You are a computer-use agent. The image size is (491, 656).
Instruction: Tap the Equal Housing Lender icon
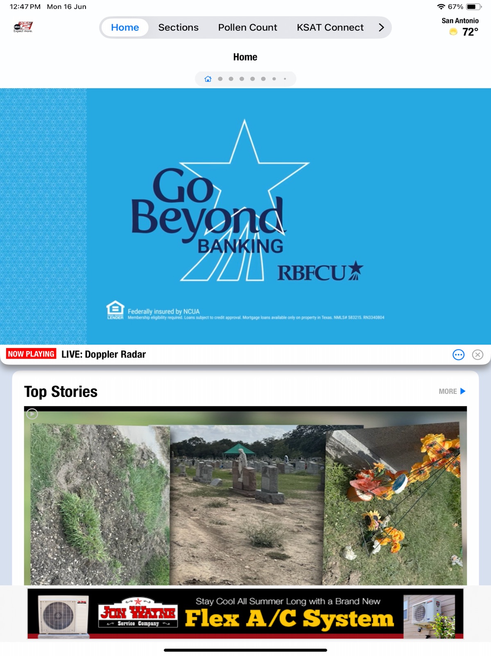click(115, 310)
